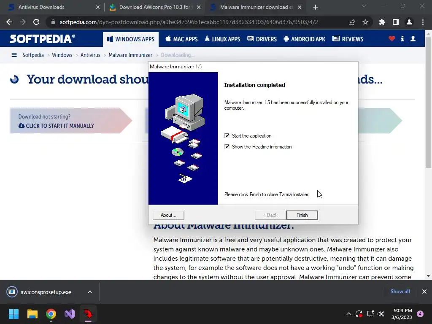Click the About... button in the installer
Viewport: 432px width, 324px height.
coord(168,215)
